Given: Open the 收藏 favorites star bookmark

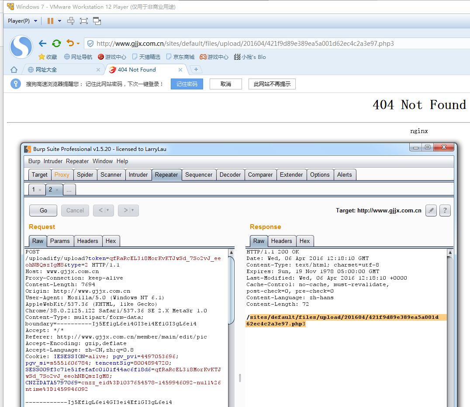Looking at the screenshot, I should click(48, 57).
